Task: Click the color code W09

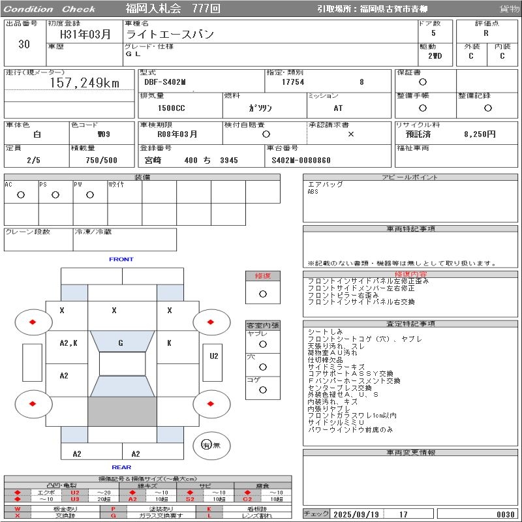Action: (104, 134)
